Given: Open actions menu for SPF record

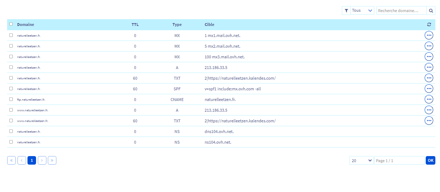Looking at the screenshot, I should click(x=429, y=89).
